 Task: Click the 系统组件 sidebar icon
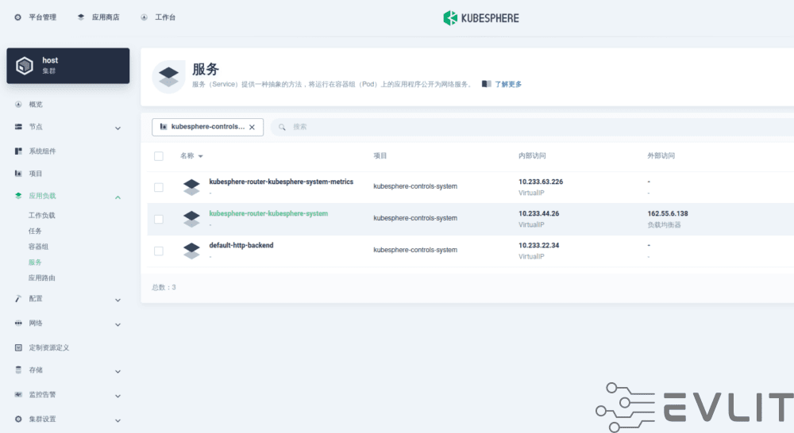pos(18,151)
